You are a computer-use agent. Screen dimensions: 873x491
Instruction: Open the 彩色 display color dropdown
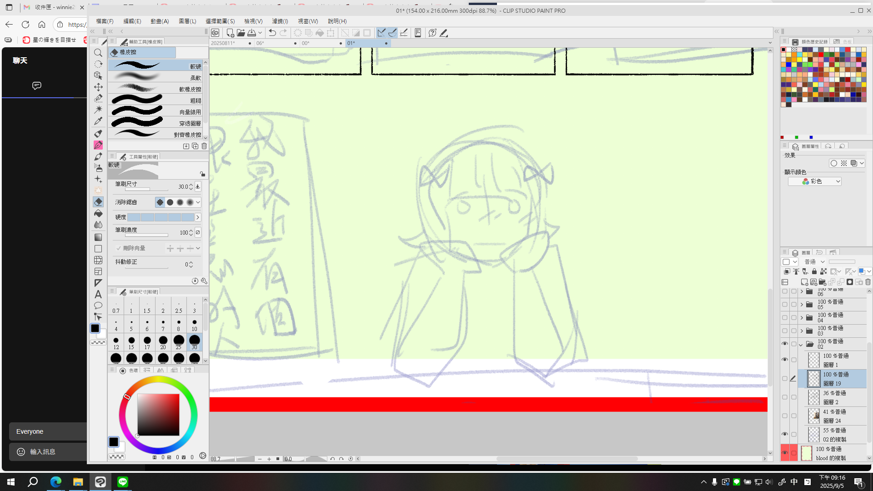[815, 181]
